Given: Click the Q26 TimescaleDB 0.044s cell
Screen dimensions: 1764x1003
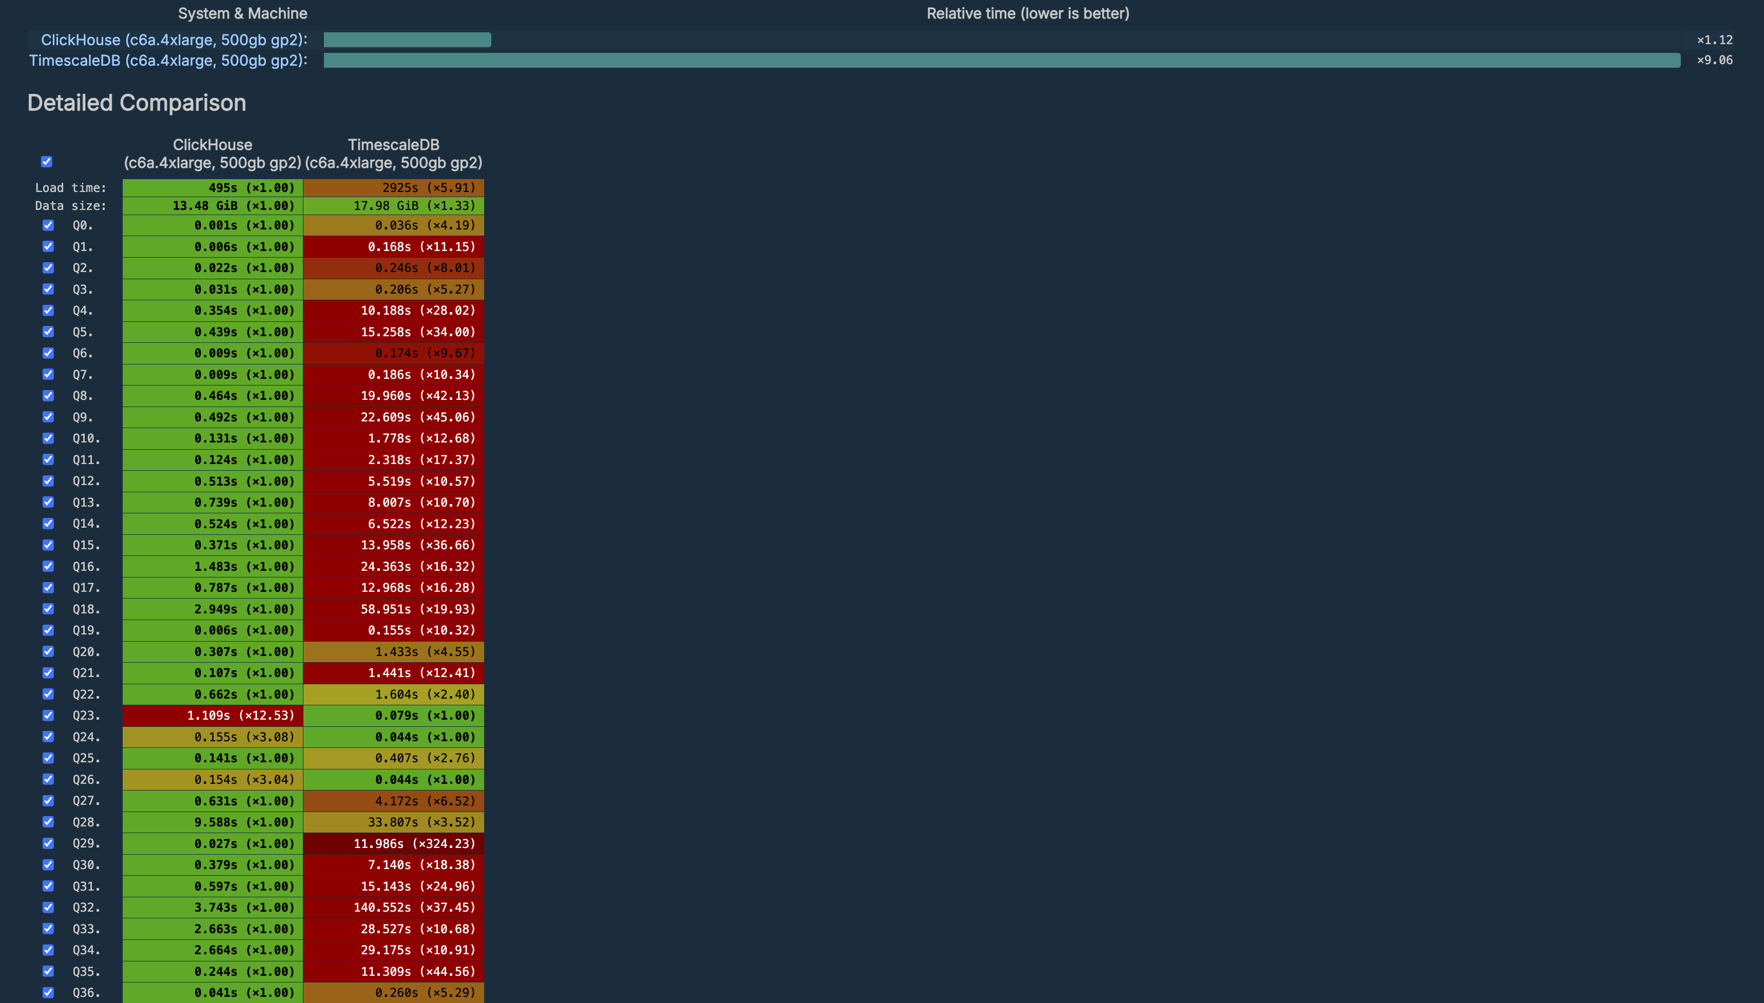Looking at the screenshot, I should pos(393,780).
